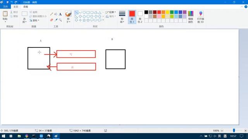This screenshot has width=248, height=139.
Task: Select the Color picker eyedropper tool
Action: coord(56,20)
